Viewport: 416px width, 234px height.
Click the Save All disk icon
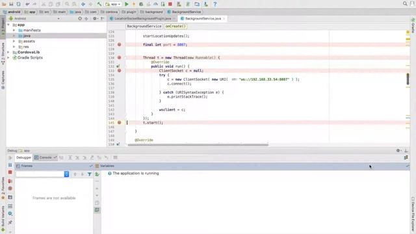(x=11, y=4)
